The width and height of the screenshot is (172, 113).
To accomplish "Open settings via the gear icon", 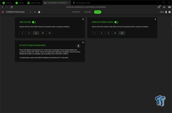I will coord(164,7).
